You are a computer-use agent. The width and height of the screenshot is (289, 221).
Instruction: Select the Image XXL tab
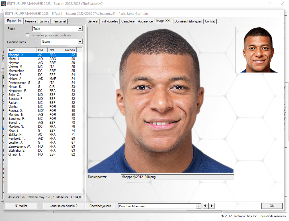164,21
